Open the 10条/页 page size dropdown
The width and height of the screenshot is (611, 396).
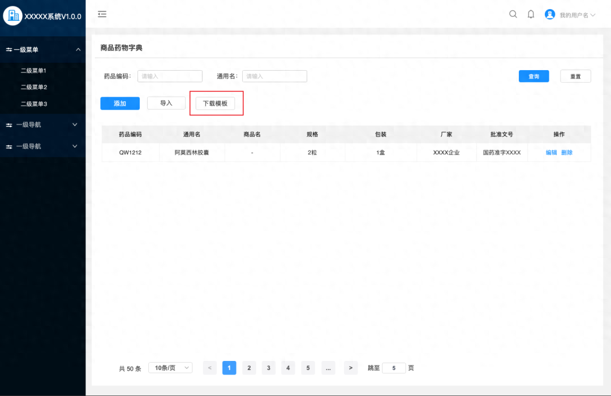coord(171,368)
